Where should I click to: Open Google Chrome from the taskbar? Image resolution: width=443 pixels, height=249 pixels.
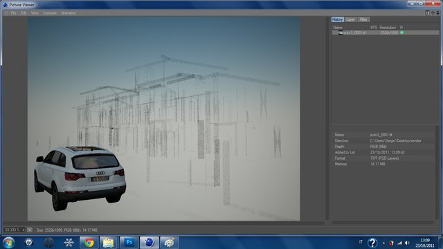[x=89, y=243]
